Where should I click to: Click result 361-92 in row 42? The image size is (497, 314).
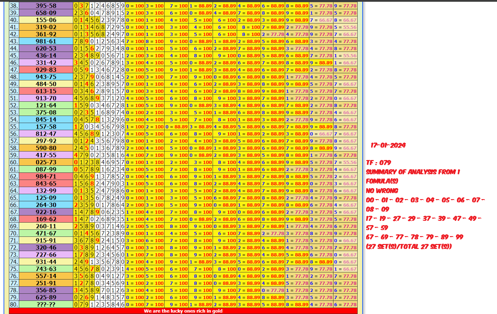pyautogui.click(x=46, y=34)
